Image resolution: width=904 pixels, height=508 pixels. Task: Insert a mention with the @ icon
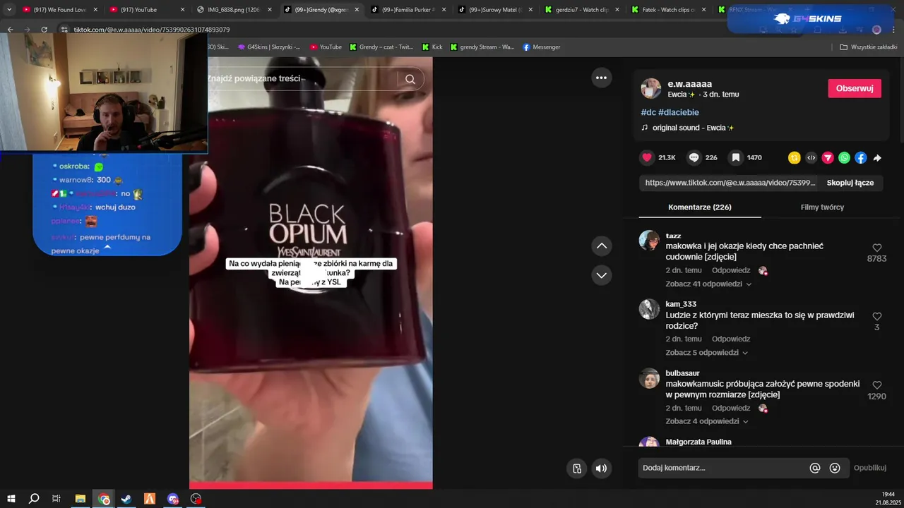point(815,468)
